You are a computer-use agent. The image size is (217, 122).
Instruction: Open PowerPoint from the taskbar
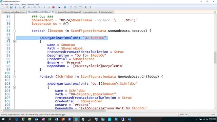[63, 119]
